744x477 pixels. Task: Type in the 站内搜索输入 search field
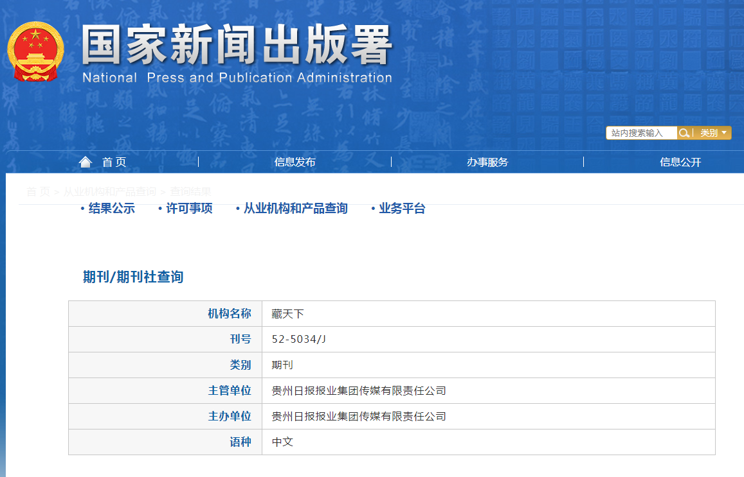point(640,133)
